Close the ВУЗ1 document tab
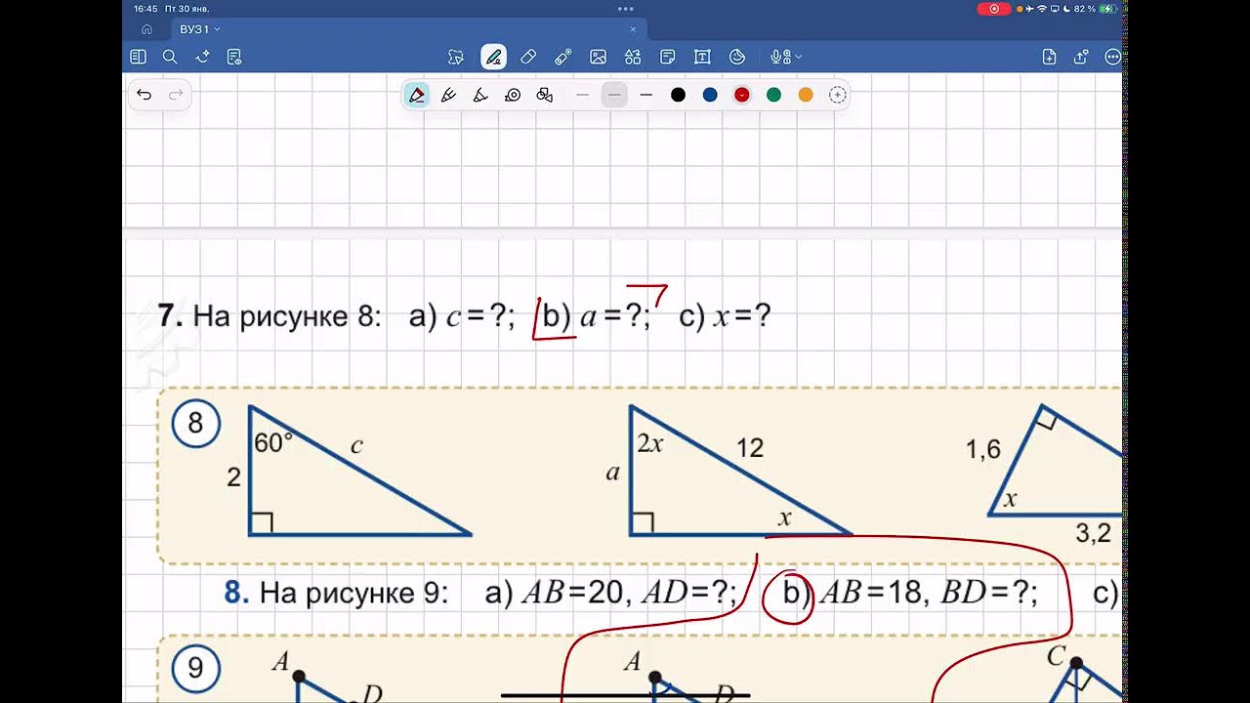Image resolution: width=1250 pixels, height=703 pixels. tap(633, 29)
